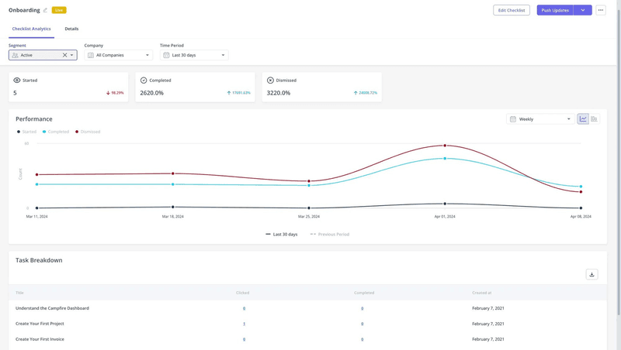Select the Checklist Analytics tab
The image size is (621, 350).
pos(31,29)
